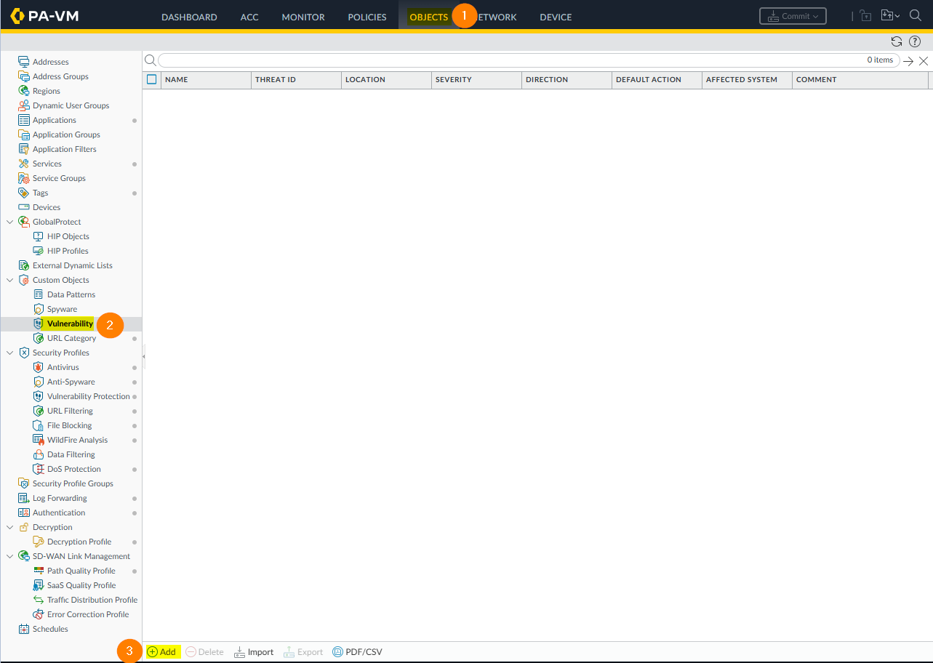Click the Addresses icon in the sidebar

point(24,62)
